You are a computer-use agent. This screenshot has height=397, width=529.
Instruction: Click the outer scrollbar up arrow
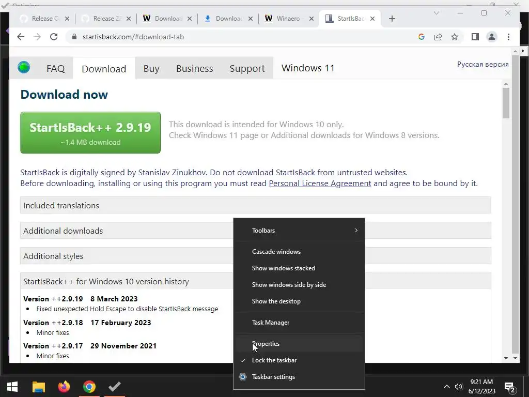[x=515, y=51]
